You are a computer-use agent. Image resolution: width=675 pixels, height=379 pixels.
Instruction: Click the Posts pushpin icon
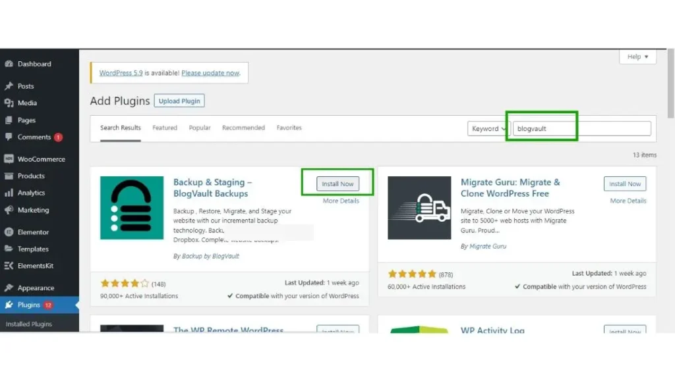pos(9,86)
